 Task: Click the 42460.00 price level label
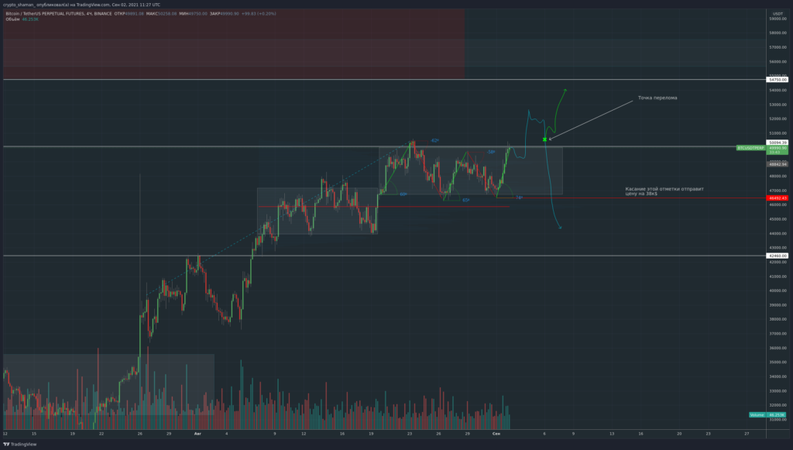[778, 256]
